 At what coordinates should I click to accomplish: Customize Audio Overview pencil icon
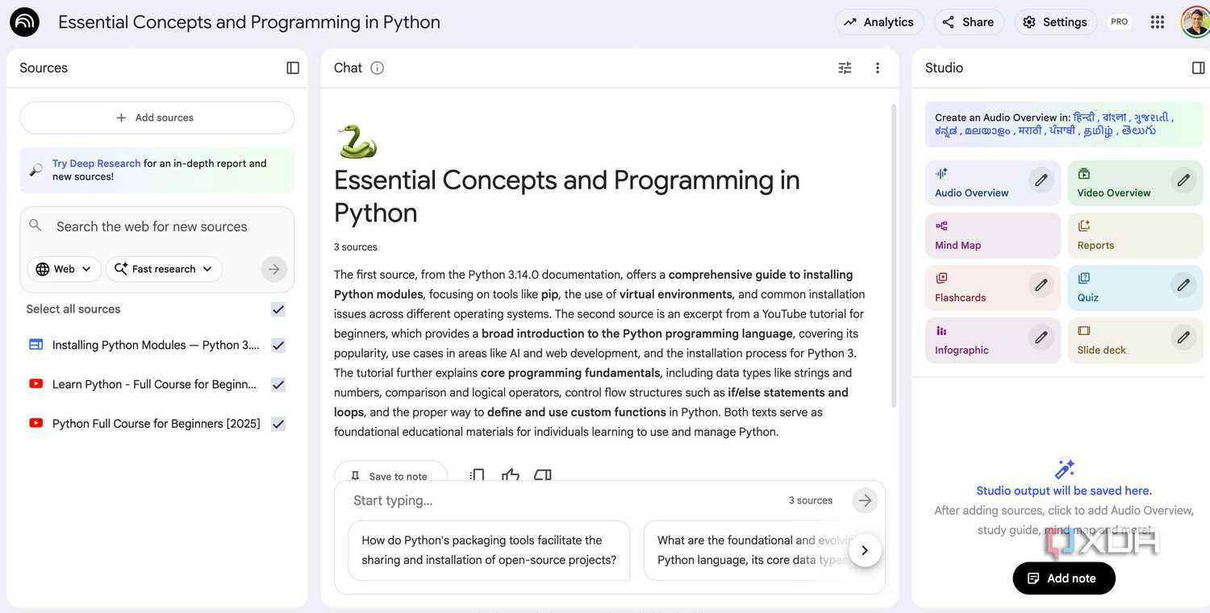click(x=1041, y=180)
